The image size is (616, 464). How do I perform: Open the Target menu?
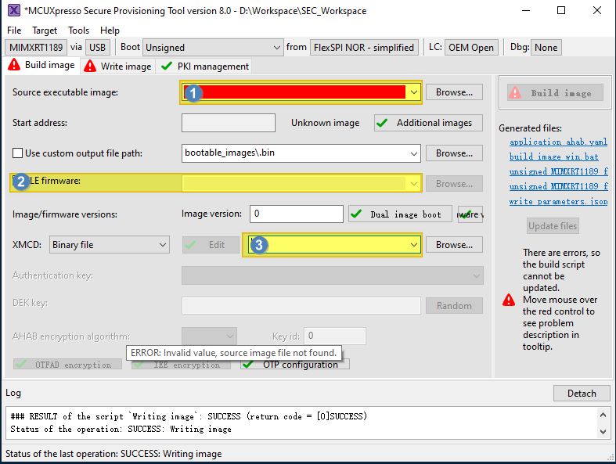[x=45, y=31]
